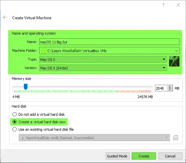Click the 'Name and operating system' label

tap(34, 33)
